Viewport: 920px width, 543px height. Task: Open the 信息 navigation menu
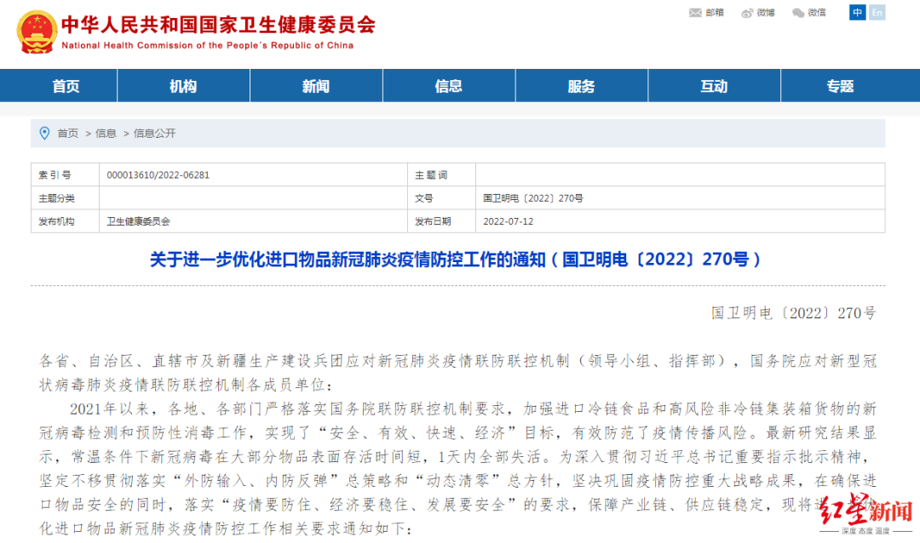click(448, 86)
